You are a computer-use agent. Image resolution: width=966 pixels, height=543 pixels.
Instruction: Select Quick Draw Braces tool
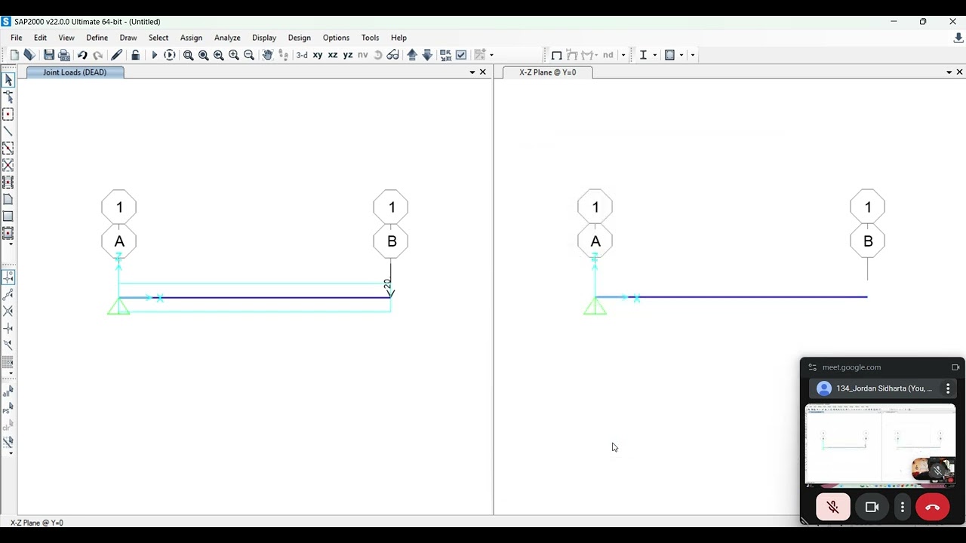click(x=8, y=165)
